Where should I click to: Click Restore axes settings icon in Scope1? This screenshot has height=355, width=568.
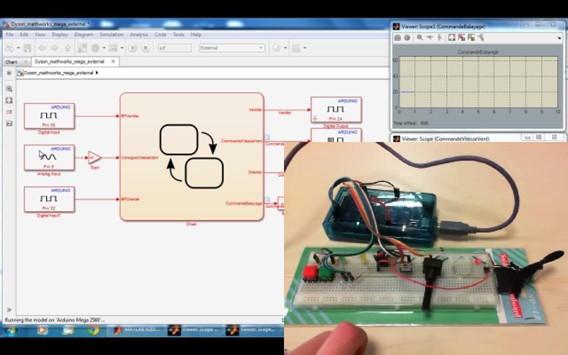click(471, 38)
